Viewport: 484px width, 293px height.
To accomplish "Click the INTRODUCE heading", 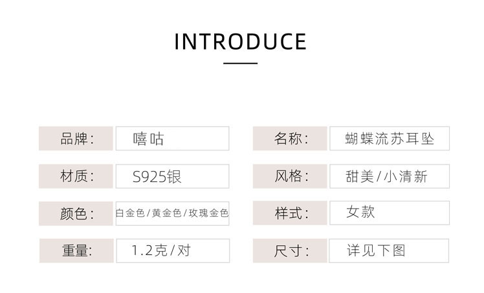I will click(x=241, y=41).
